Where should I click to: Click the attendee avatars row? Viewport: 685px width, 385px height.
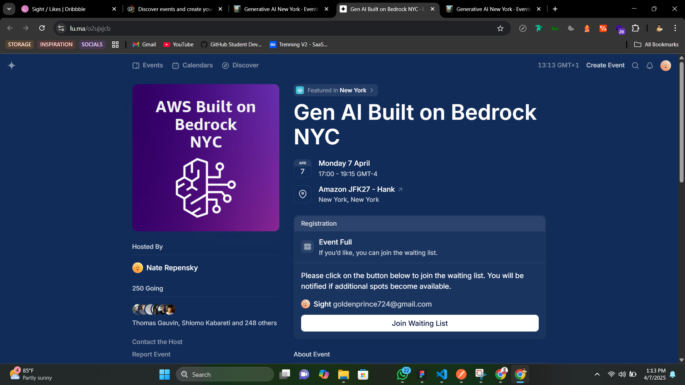(x=154, y=309)
